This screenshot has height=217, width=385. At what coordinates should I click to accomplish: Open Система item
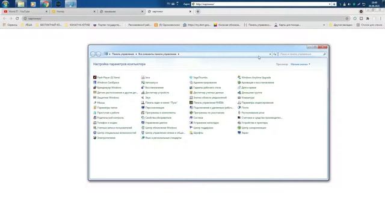coord(196,118)
